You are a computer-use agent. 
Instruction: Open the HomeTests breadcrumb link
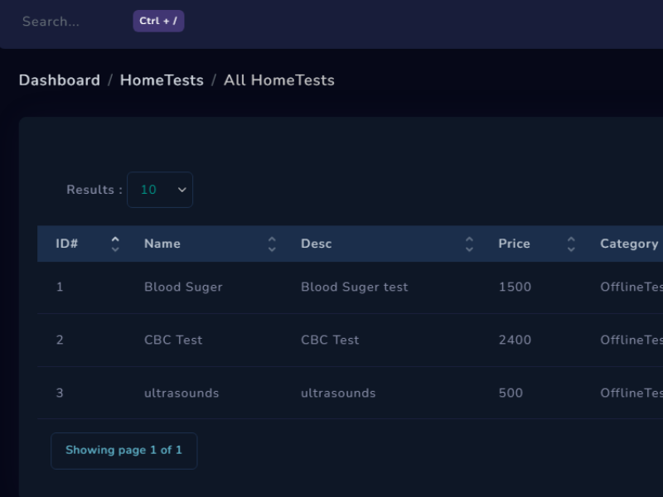[162, 80]
